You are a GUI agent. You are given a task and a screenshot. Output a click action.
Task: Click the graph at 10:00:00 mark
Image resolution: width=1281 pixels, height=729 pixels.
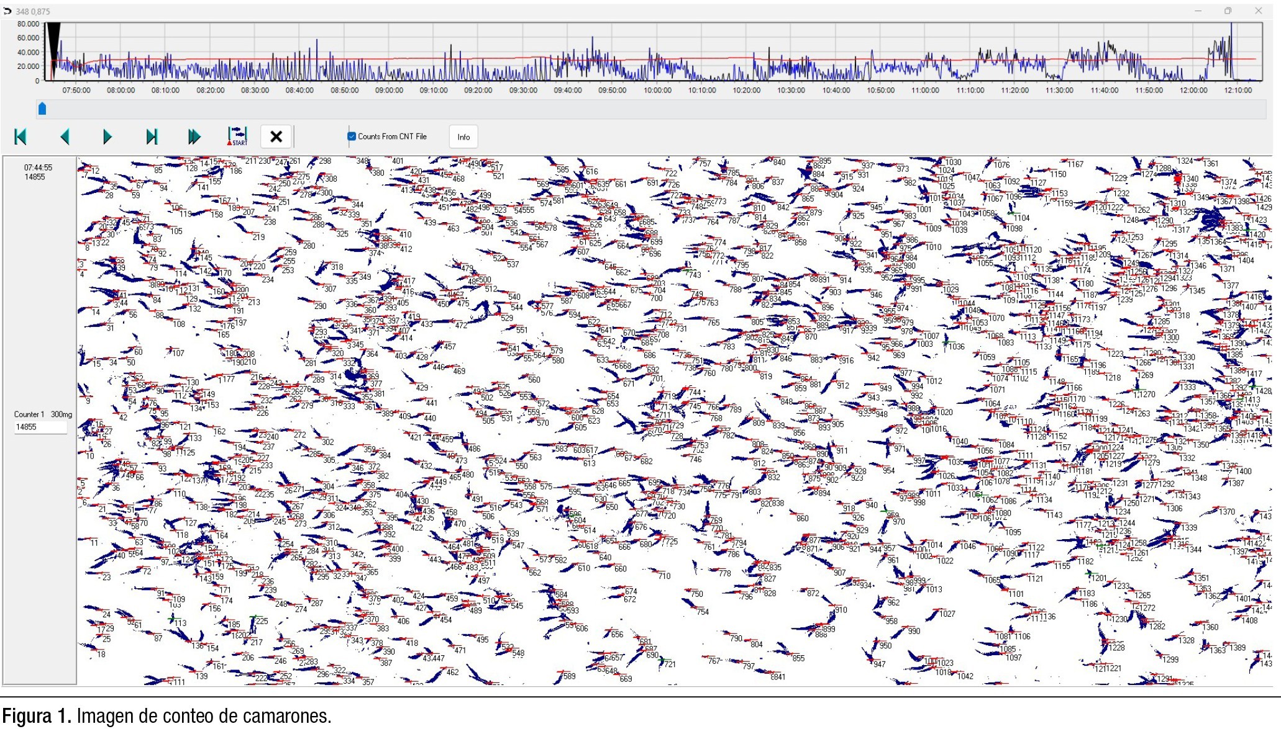(x=657, y=62)
